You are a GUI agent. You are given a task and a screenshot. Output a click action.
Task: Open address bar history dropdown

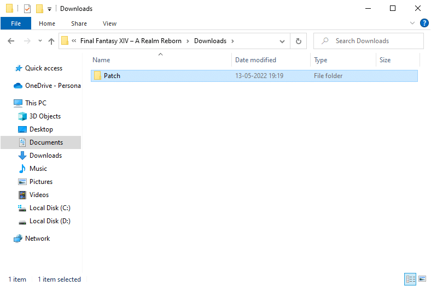coord(282,41)
